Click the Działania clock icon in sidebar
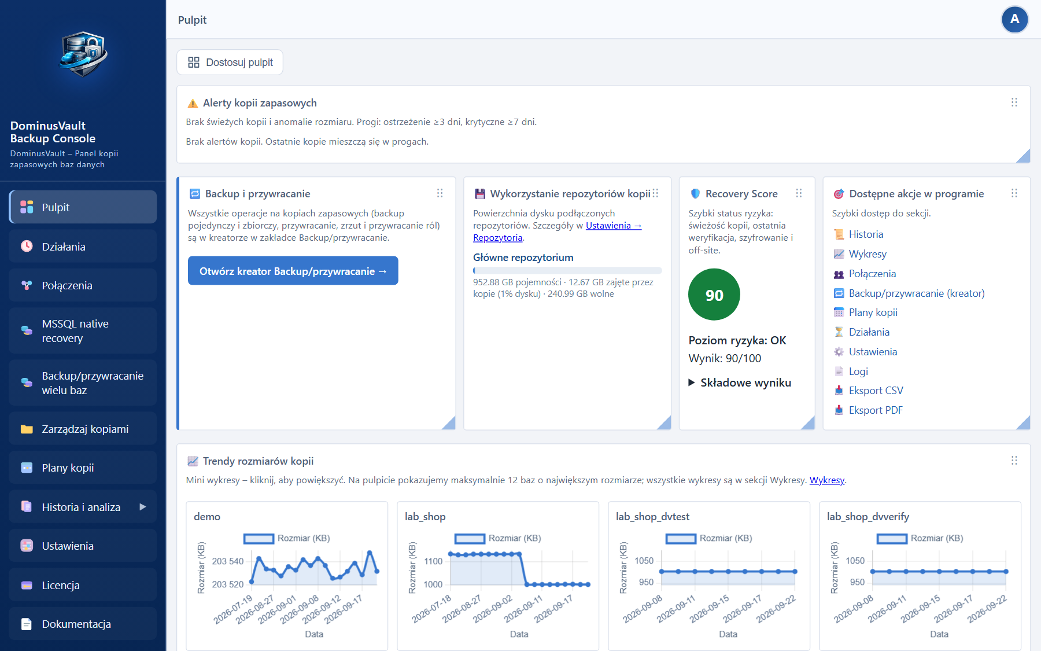Image resolution: width=1041 pixels, height=651 pixels. click(x=27, y=246)
